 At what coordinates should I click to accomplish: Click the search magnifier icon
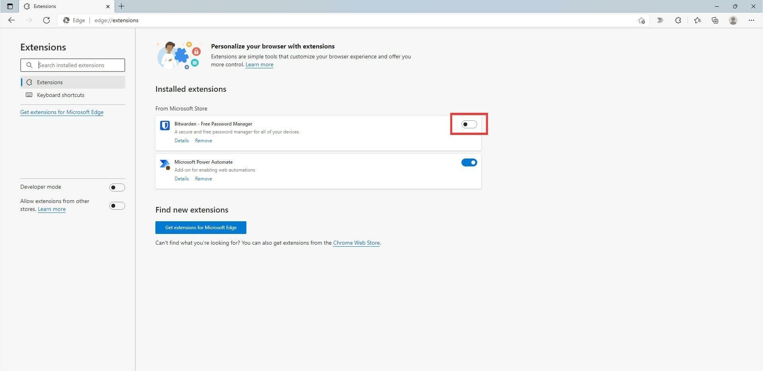pos(29,65)
